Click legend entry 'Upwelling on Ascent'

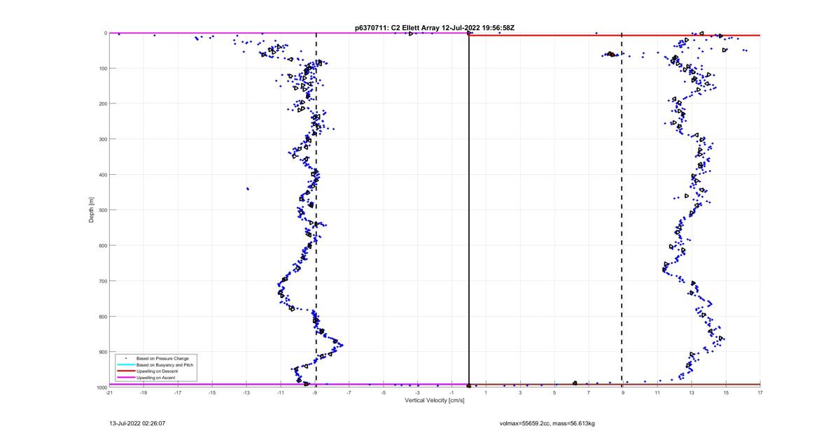click(156, 378)
